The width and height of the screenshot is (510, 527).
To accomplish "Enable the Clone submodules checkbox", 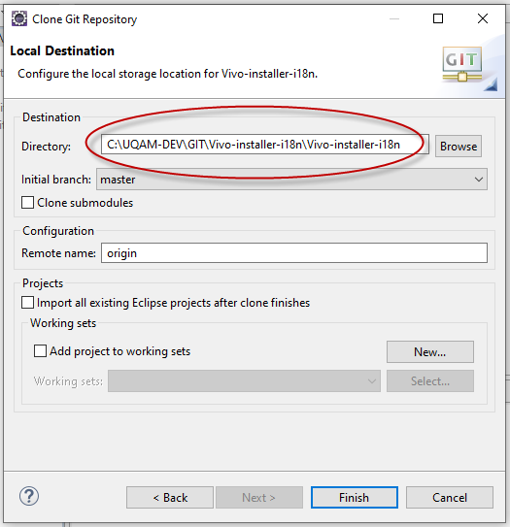I will (27, 203).
